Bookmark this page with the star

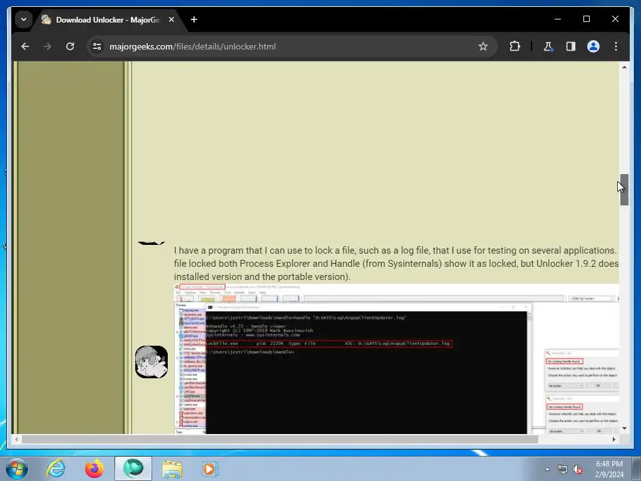483,46
